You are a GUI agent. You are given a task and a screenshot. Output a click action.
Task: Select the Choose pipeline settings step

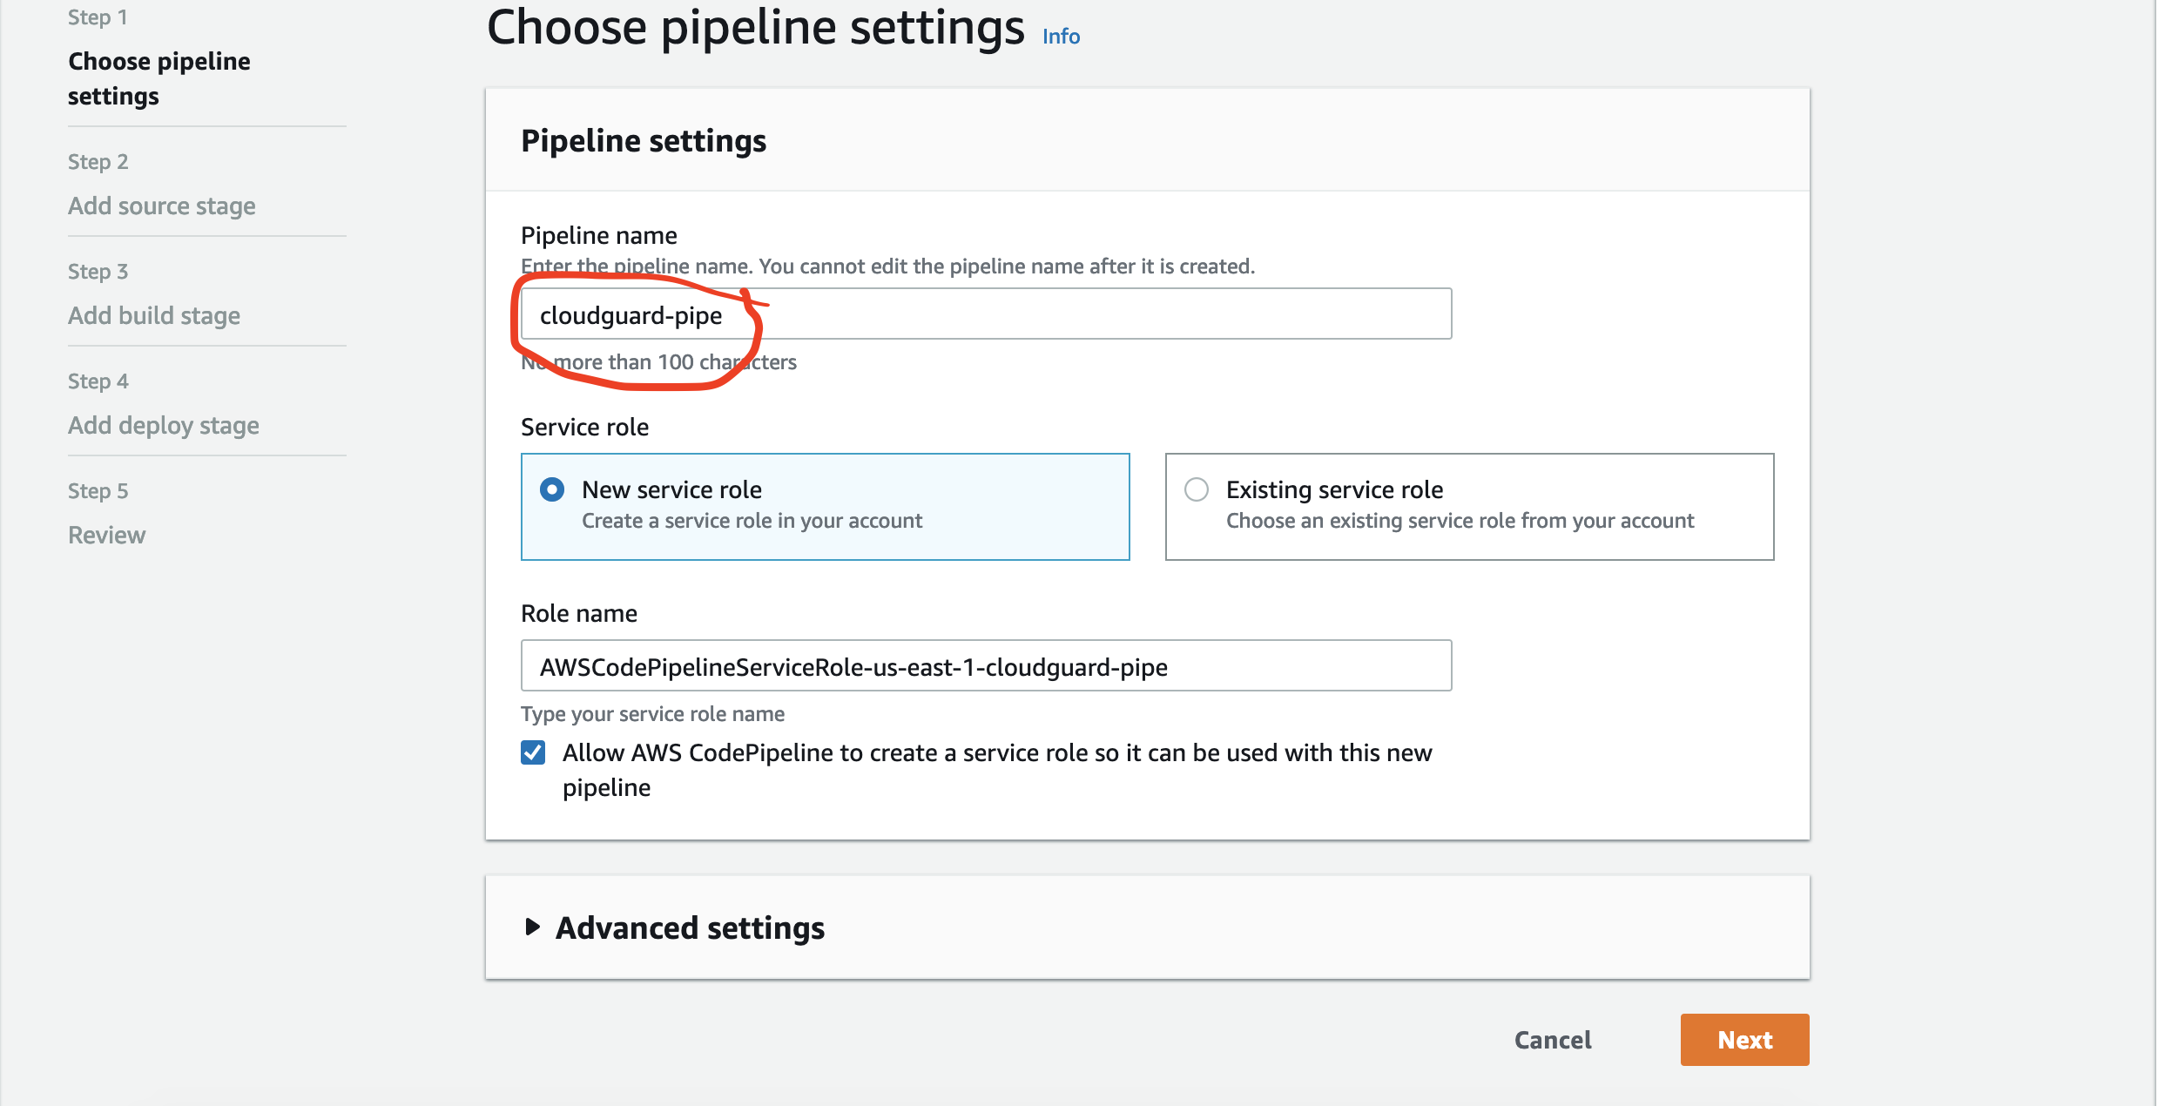click(x=158, y=78)
